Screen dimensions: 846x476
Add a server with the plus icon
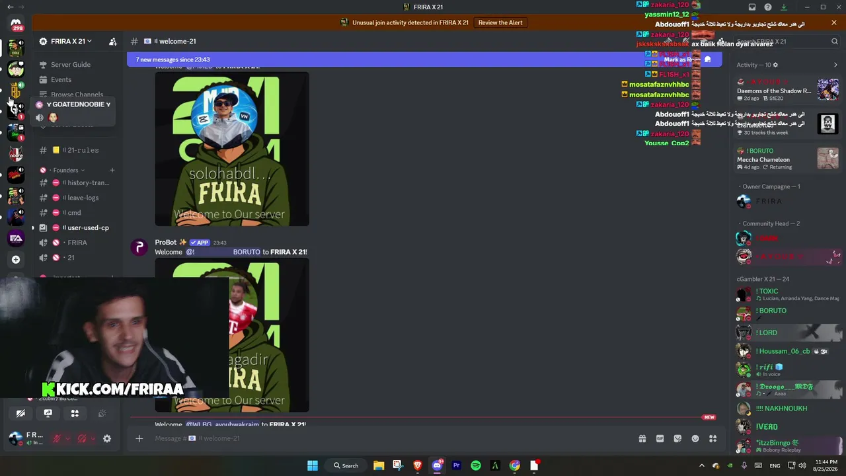(16, 259)
